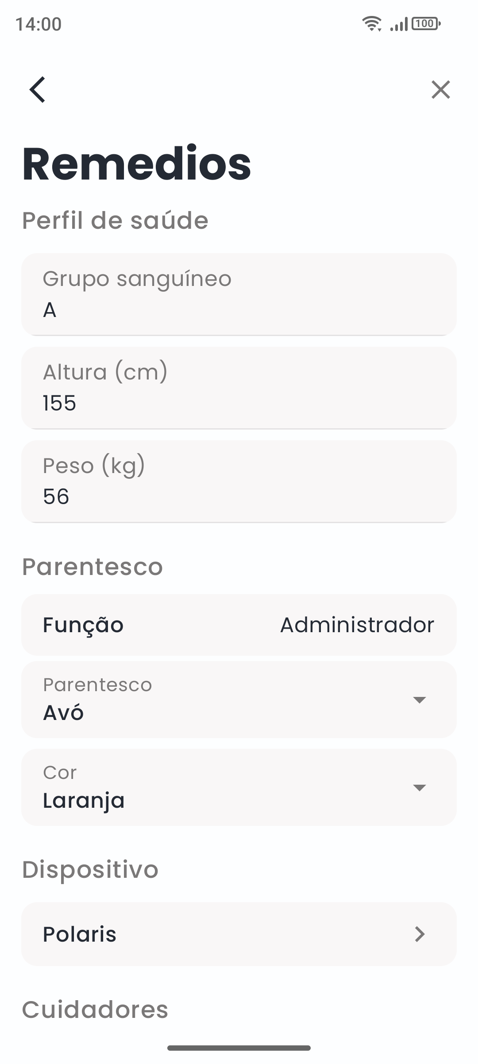Edit the Grupo sanguíneo field
This screenshot has width=478, height=1064.
pos(239,294)
